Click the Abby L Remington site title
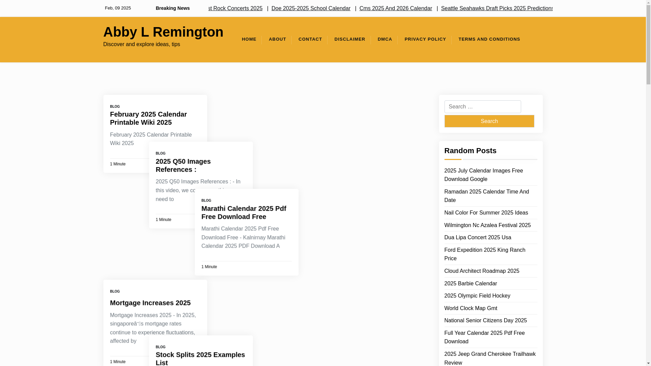Screen dimensions: 651x366 pyautogui.click(x=163, y=32)
